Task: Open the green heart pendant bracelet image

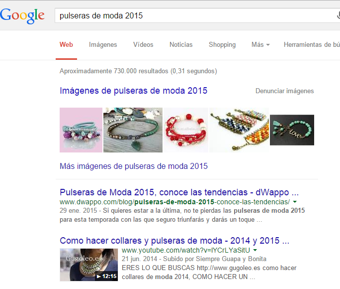Action: [x=133, y=130]
